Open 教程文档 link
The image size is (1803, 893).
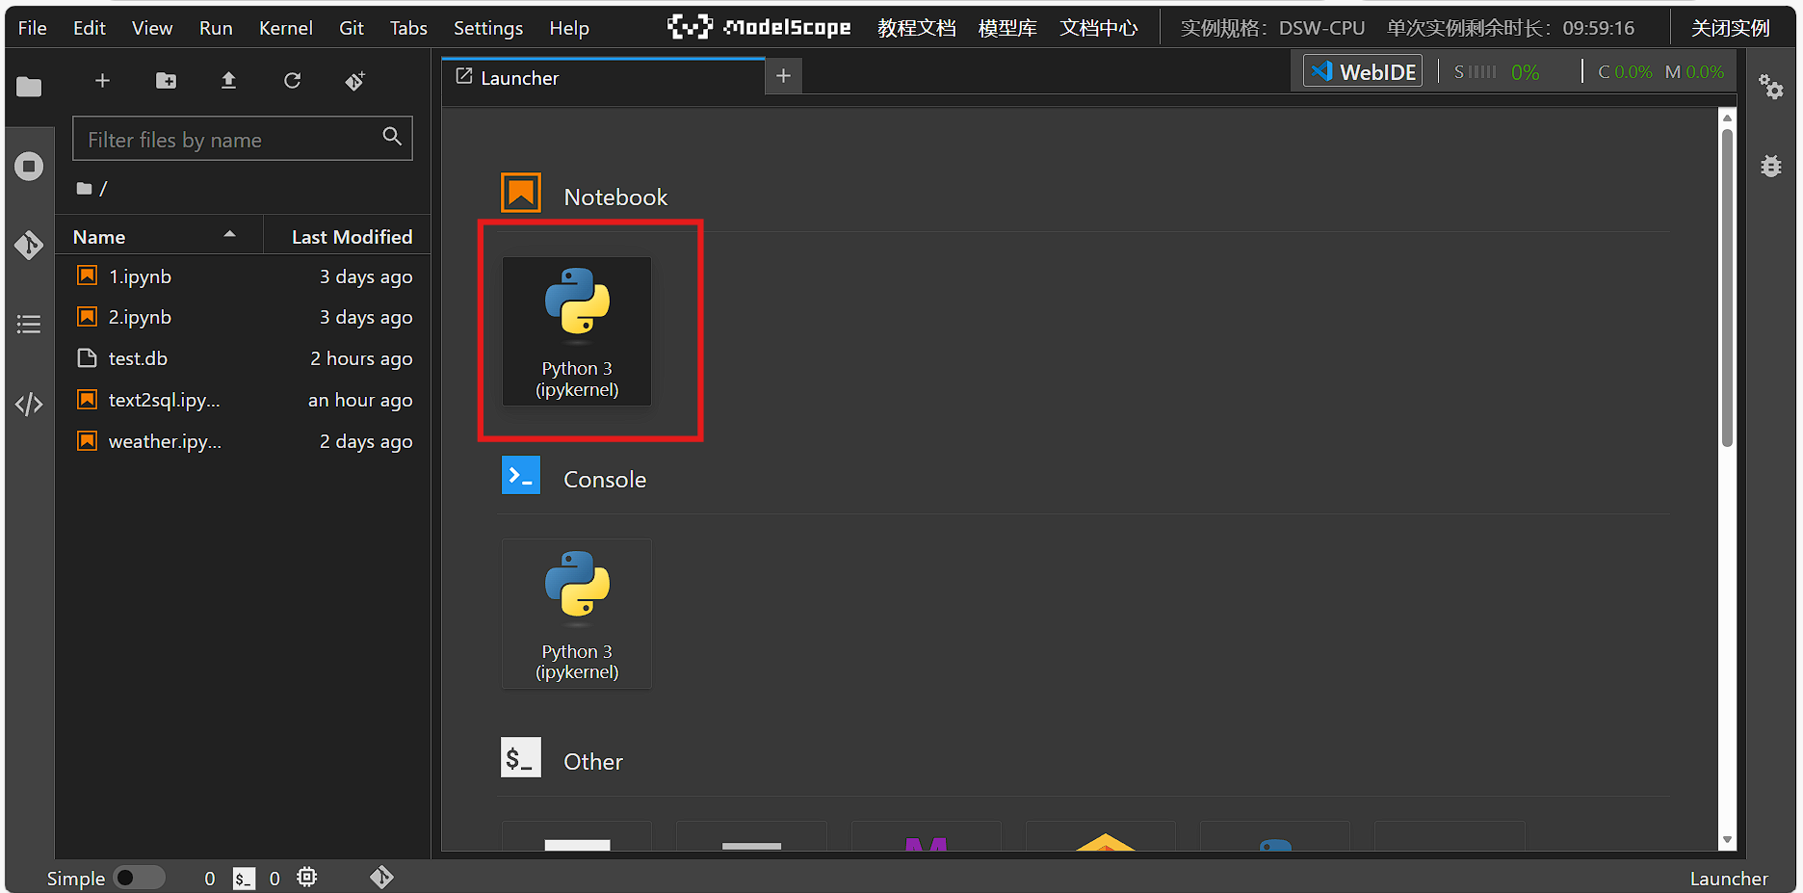917,28
